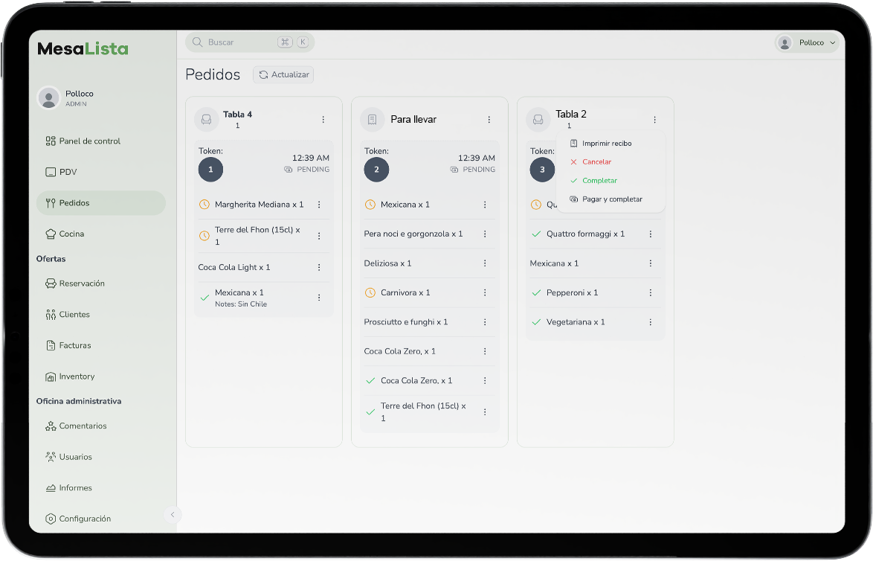
Task: Open options for Margherita Mediana item
Action: [x=319, y=205]
